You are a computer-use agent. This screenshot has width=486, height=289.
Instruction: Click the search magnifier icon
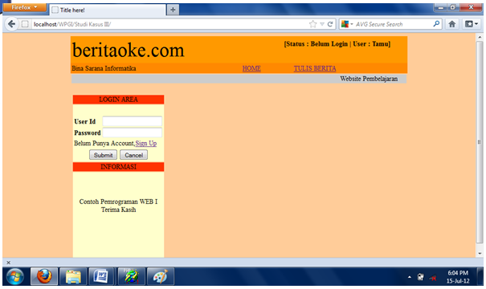436,24
